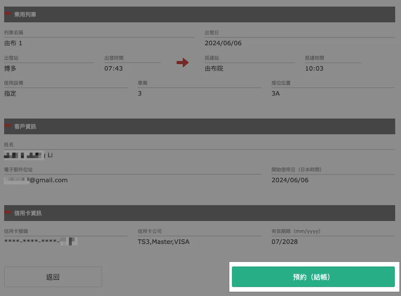Click the 使用設備 value 指定

(x=10, y=93)
